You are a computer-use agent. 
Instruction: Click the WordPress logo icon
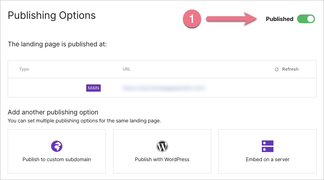[x=162, y=146]
